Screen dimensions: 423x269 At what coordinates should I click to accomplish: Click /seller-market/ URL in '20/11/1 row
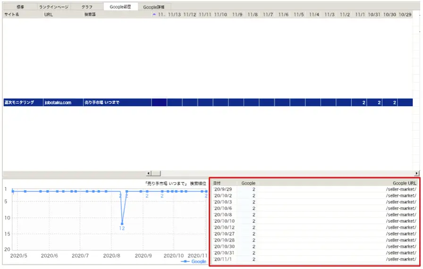click(x=401, y=259)
